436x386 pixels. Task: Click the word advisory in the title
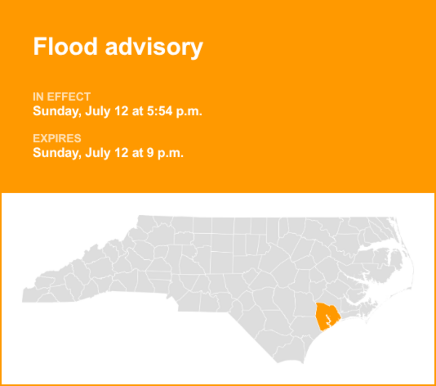(x=153, y=47)
